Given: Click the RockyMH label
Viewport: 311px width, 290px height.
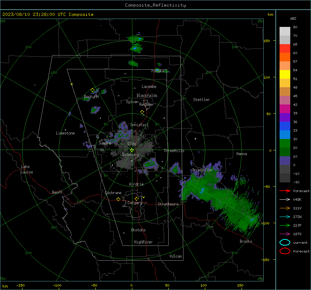Looking at the screenshot, I should pyautogui.click(x=91, y=97).
